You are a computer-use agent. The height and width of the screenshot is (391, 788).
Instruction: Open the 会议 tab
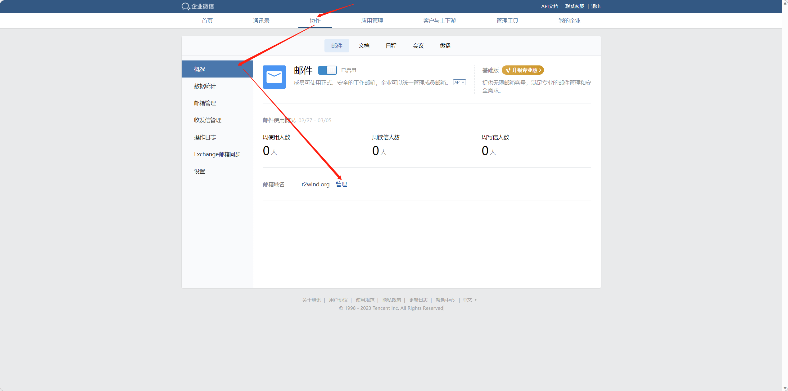418,46
